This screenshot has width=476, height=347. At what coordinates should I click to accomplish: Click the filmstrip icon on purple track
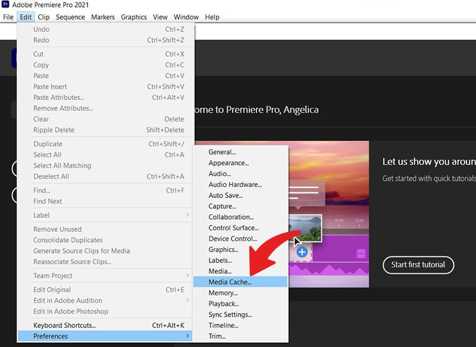pyautogui.click(x=361, y=254)
